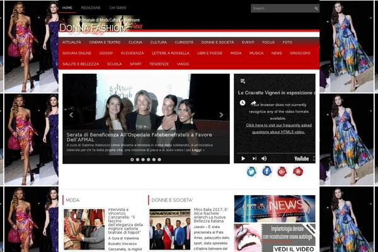The image size is (378, 252).
Task: Mute the video player volume
Action: 264,158
